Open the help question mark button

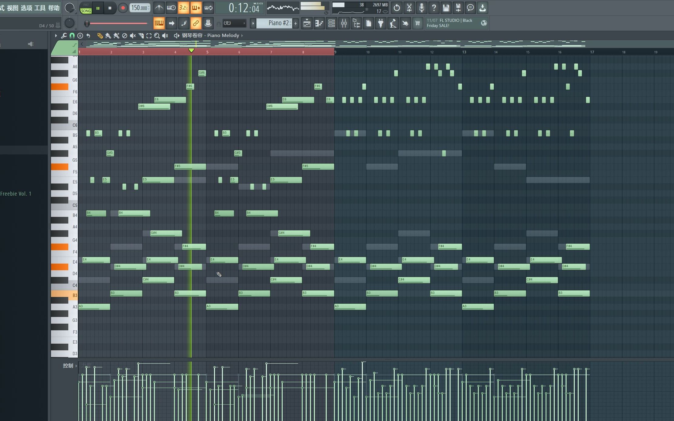tap(434, 8)
